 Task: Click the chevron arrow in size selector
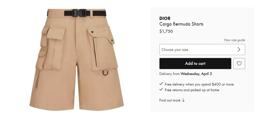pos(239,49)
